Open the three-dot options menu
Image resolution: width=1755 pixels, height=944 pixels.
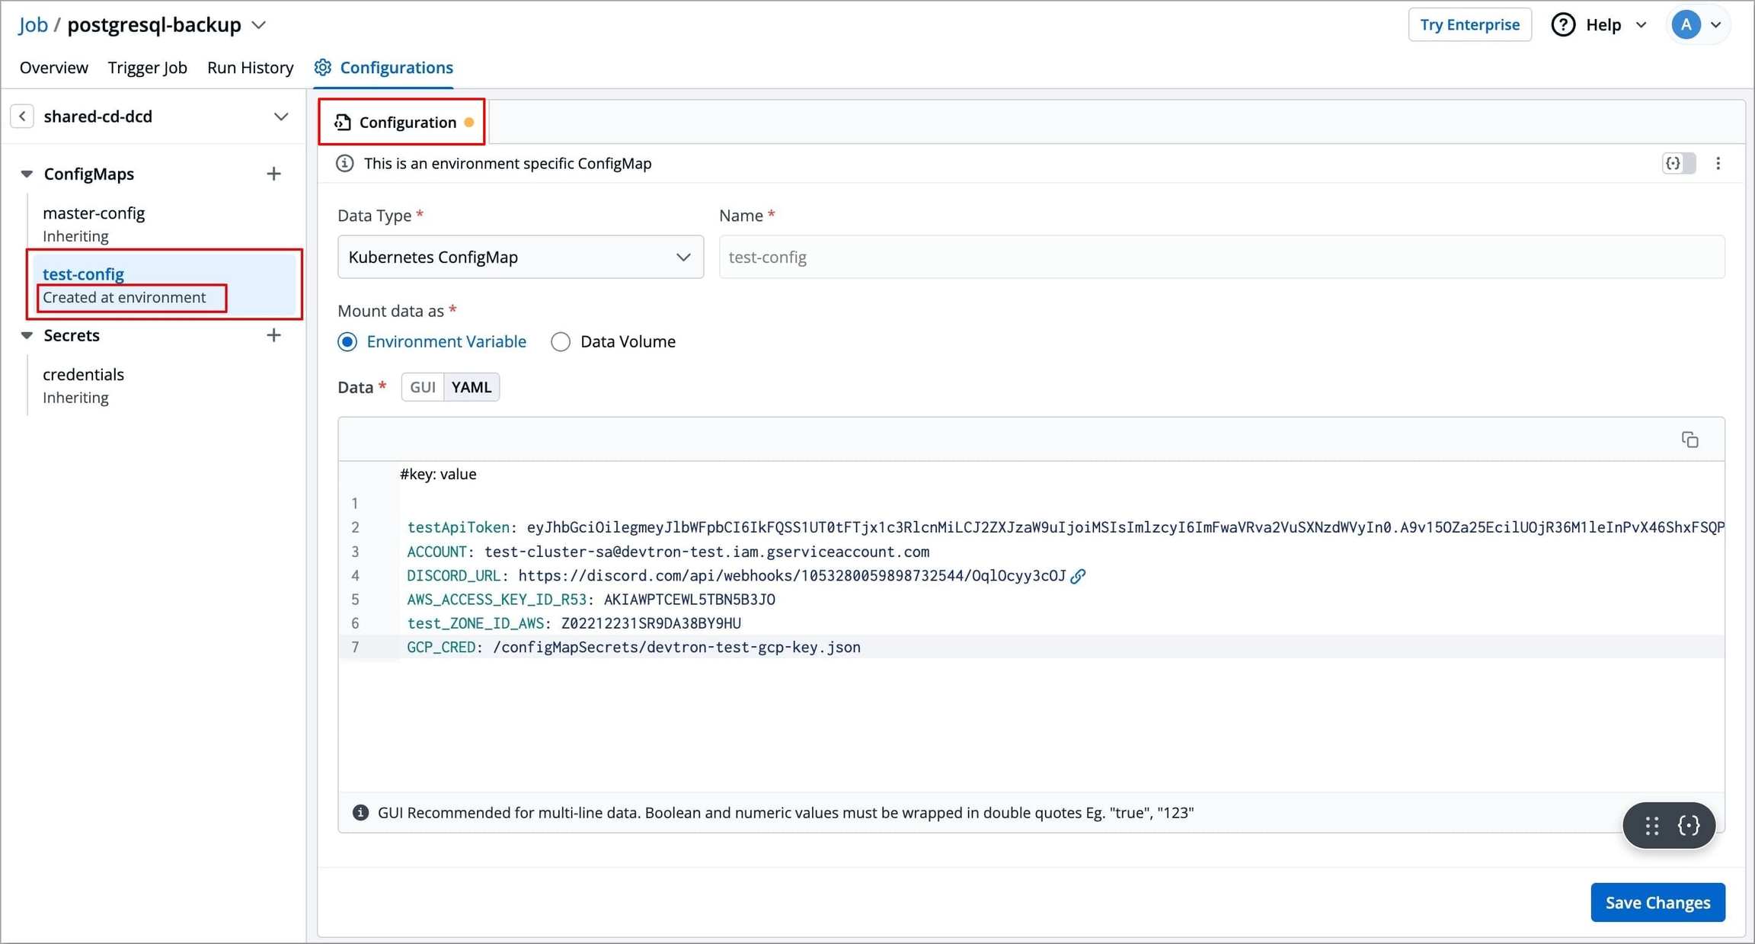pyautogui.click(x=1718, y=163)
